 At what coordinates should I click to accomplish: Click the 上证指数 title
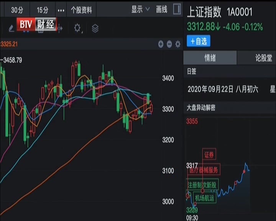(x=204, y=12)
